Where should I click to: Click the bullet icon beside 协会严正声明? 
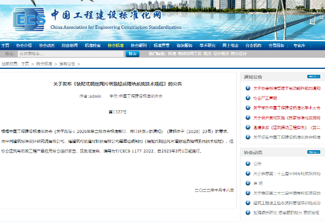pyautogui.click(x=248, y=98)
